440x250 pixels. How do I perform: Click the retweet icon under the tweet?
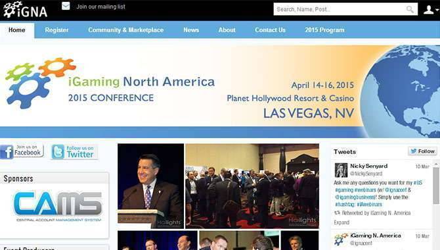tap(337, 213)
